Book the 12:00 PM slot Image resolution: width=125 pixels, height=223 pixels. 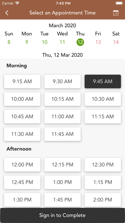point(22,165)
